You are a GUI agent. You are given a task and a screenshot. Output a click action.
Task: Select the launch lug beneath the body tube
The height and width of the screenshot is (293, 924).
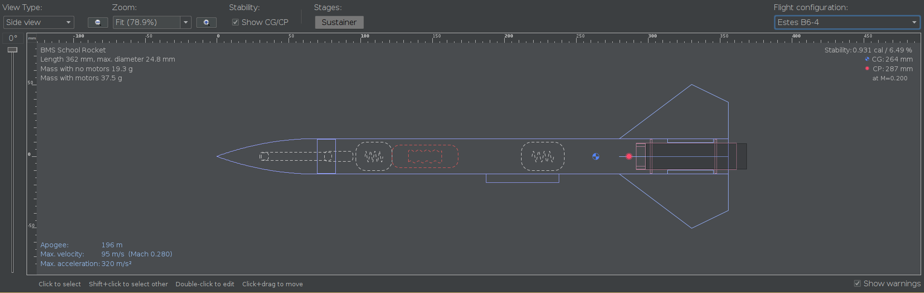click(x=522, y=178)
